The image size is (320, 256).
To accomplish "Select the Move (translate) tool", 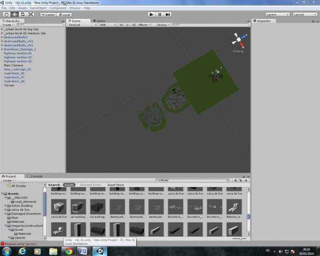I will tap(15, 15).
